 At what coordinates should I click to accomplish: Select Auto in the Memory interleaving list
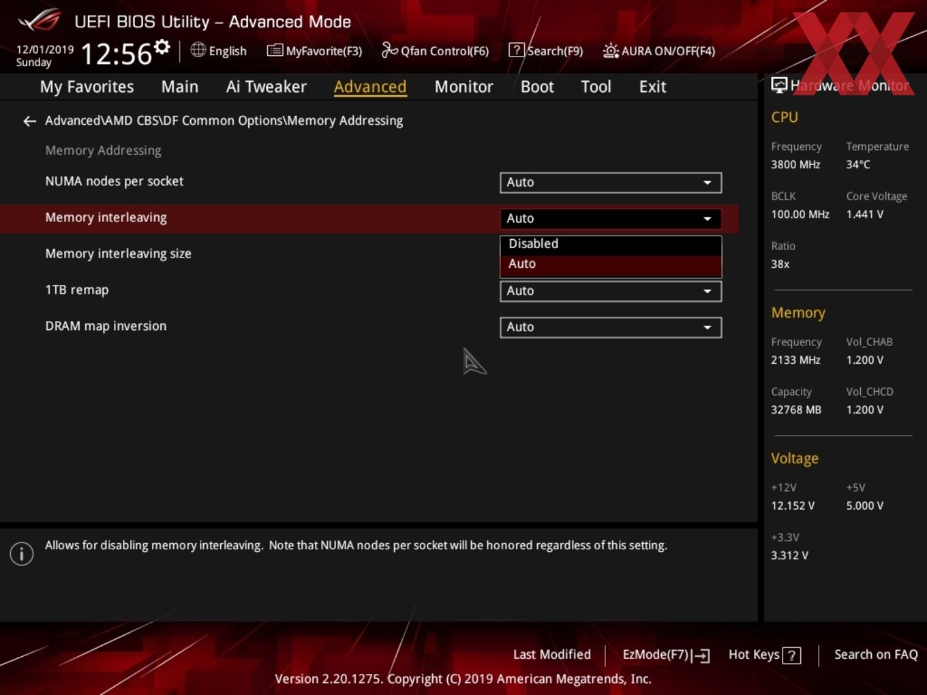[611, 264]
